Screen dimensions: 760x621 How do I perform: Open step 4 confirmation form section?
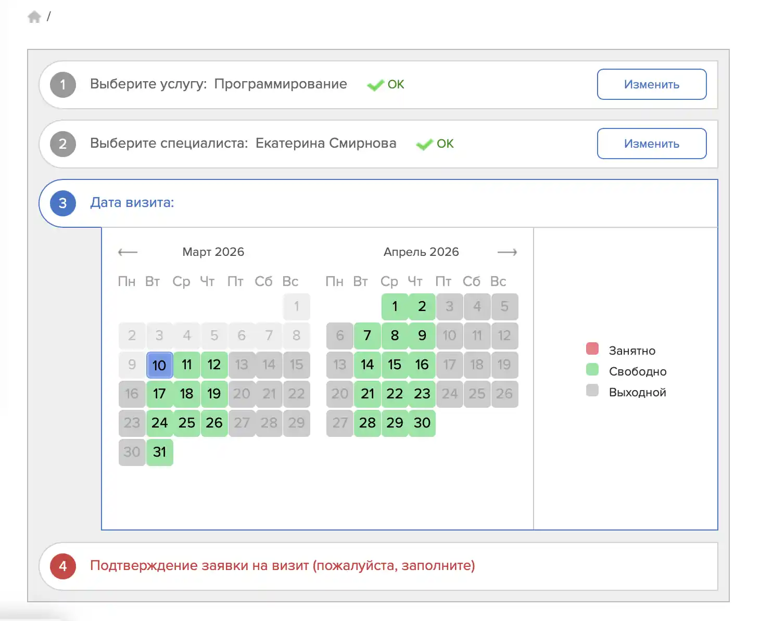(283, 566)
